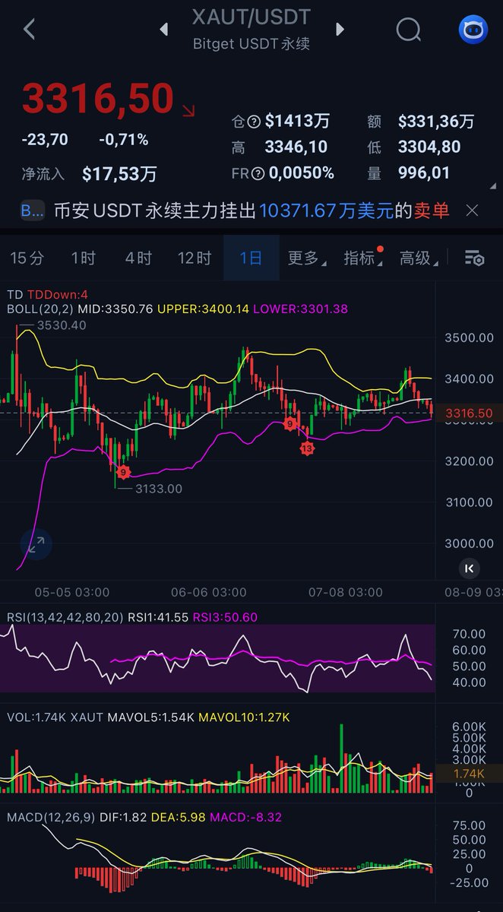503x912 pixels.
Task: Expand the 更多 timeframes dropdown
Action: 306,258
